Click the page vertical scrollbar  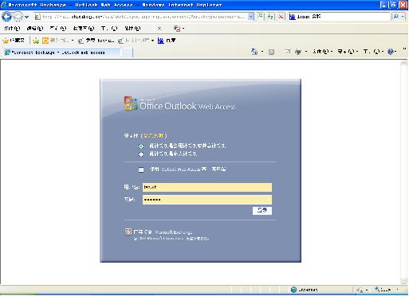(x=403, y=173)
